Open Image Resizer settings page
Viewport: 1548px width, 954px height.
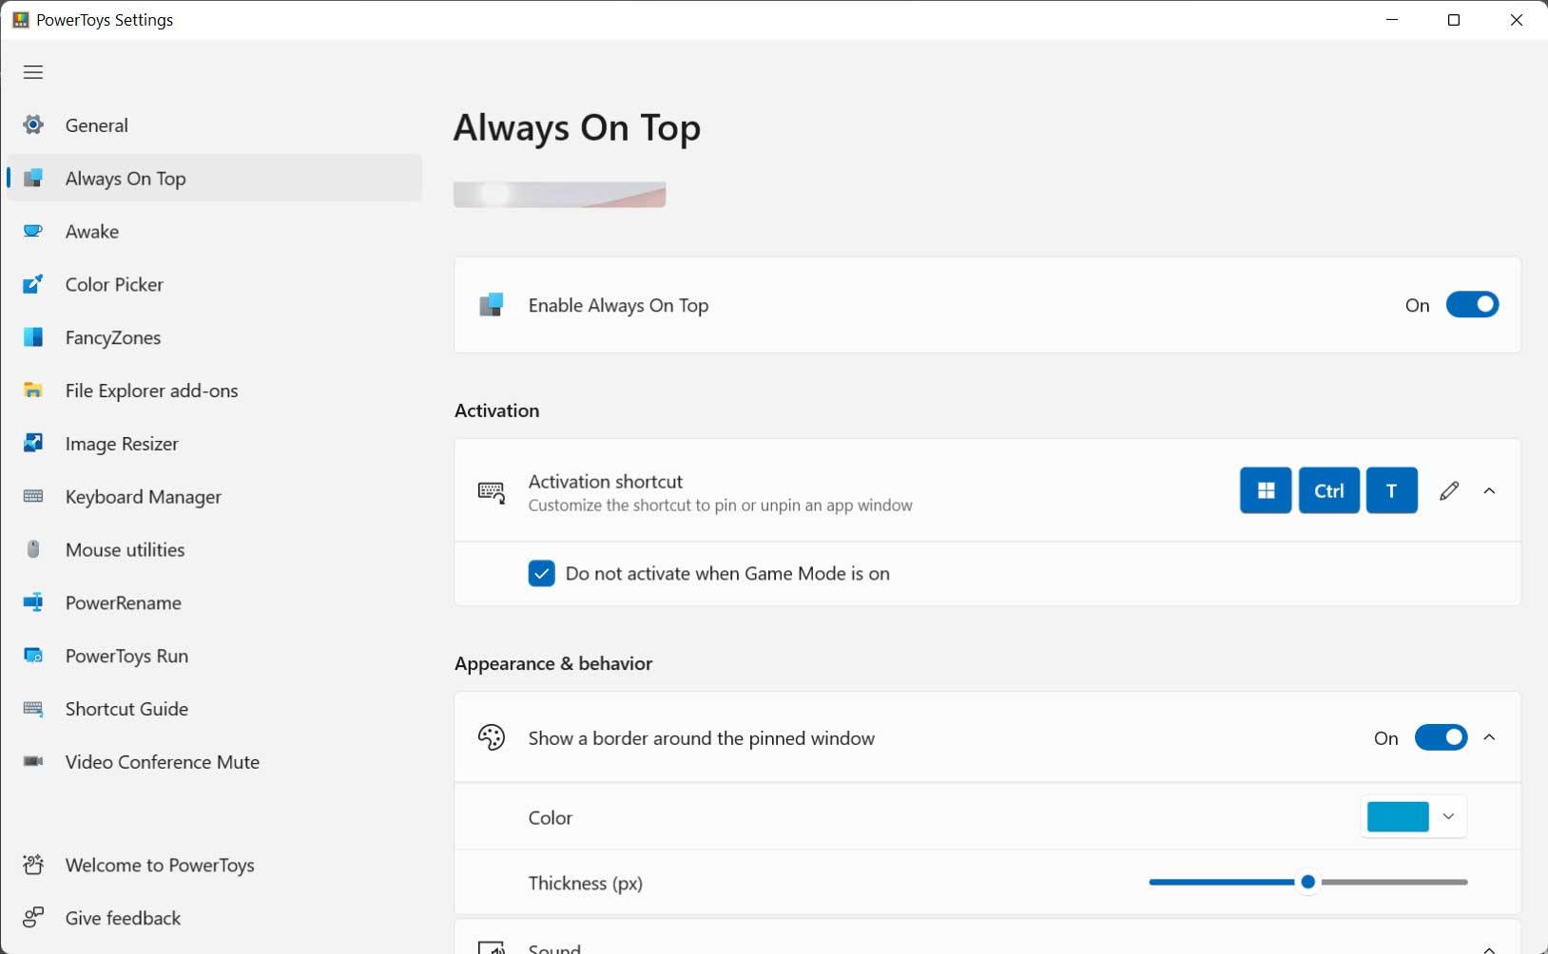(214, 443)
